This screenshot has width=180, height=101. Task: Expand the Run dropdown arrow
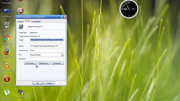coord(62,55)
